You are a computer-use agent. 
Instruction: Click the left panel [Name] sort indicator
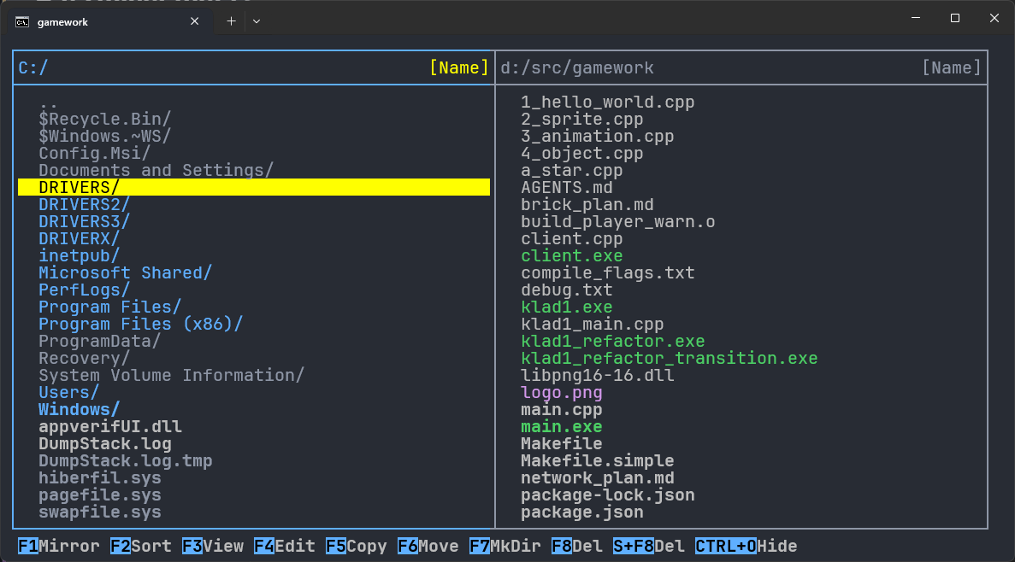coord(459,68)
